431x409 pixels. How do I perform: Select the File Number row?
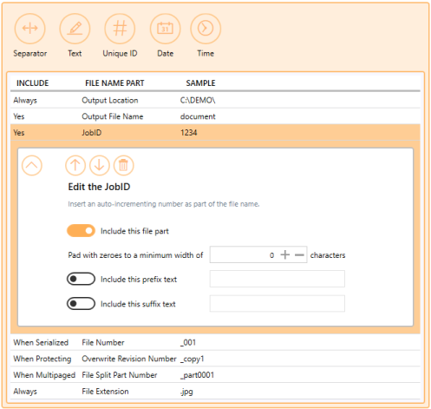(x=215, y=342)
